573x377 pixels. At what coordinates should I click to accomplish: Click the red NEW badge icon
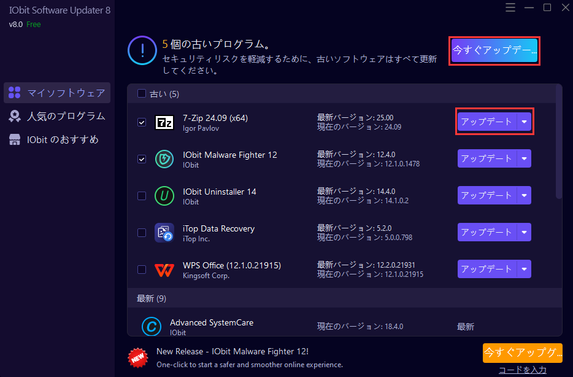[138, 357]
